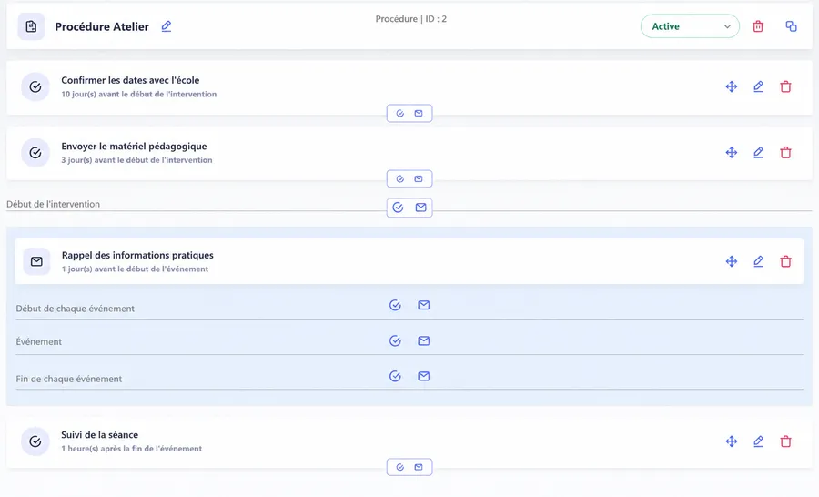819x497 pixels.
Task: Open 'Confirmer les dates avec l'école' step title
Action: point(130,80)
